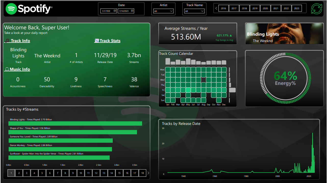
Task: Click the Track Count Calendar title
Action: pyautogui.click(x=176, y=54)
